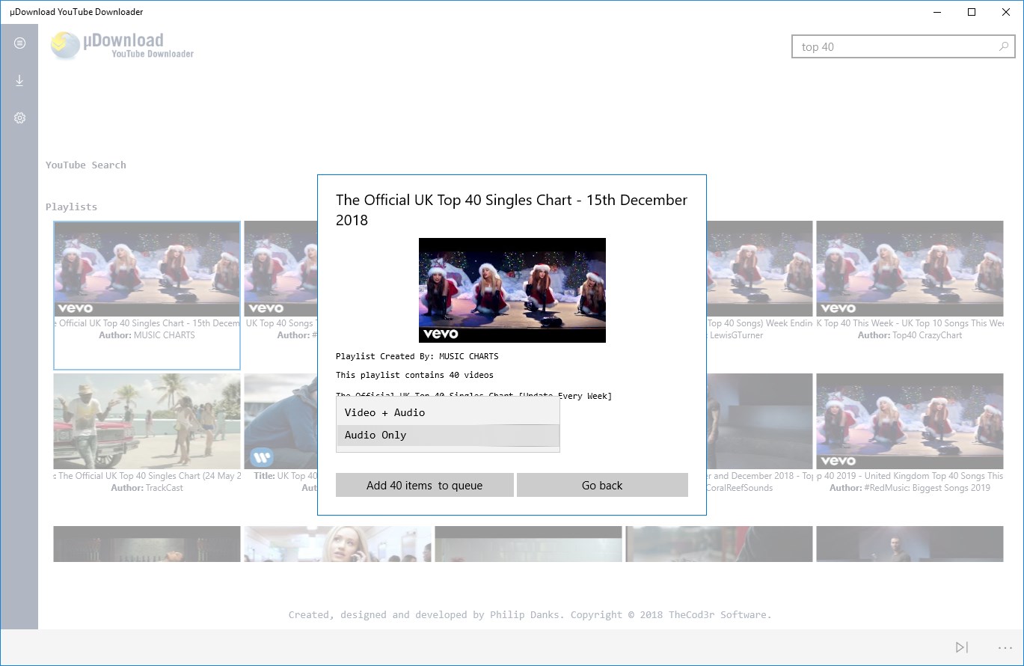The width and height of the screenshot is (1024, 666).
Task: Click the dialog title 'The Official UK Top 40 Singles Chart'
Action: pyautogui.click(x=512, y=210)
